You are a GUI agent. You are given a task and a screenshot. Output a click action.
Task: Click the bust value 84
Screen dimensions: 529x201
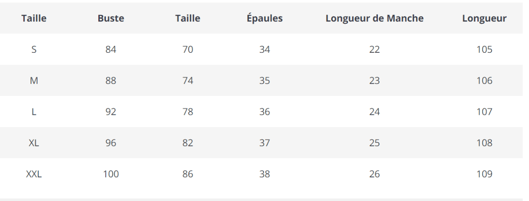(111, 50)
